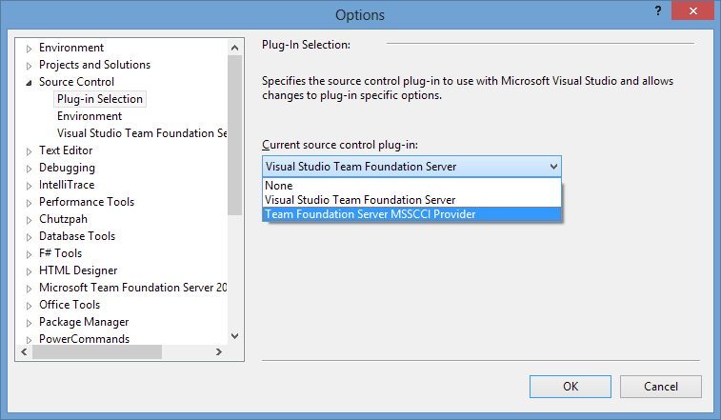The height and width of the screenshot is (420, 721).
Task: Expand the Projects and Solutions node
Action: pos(29,66)
